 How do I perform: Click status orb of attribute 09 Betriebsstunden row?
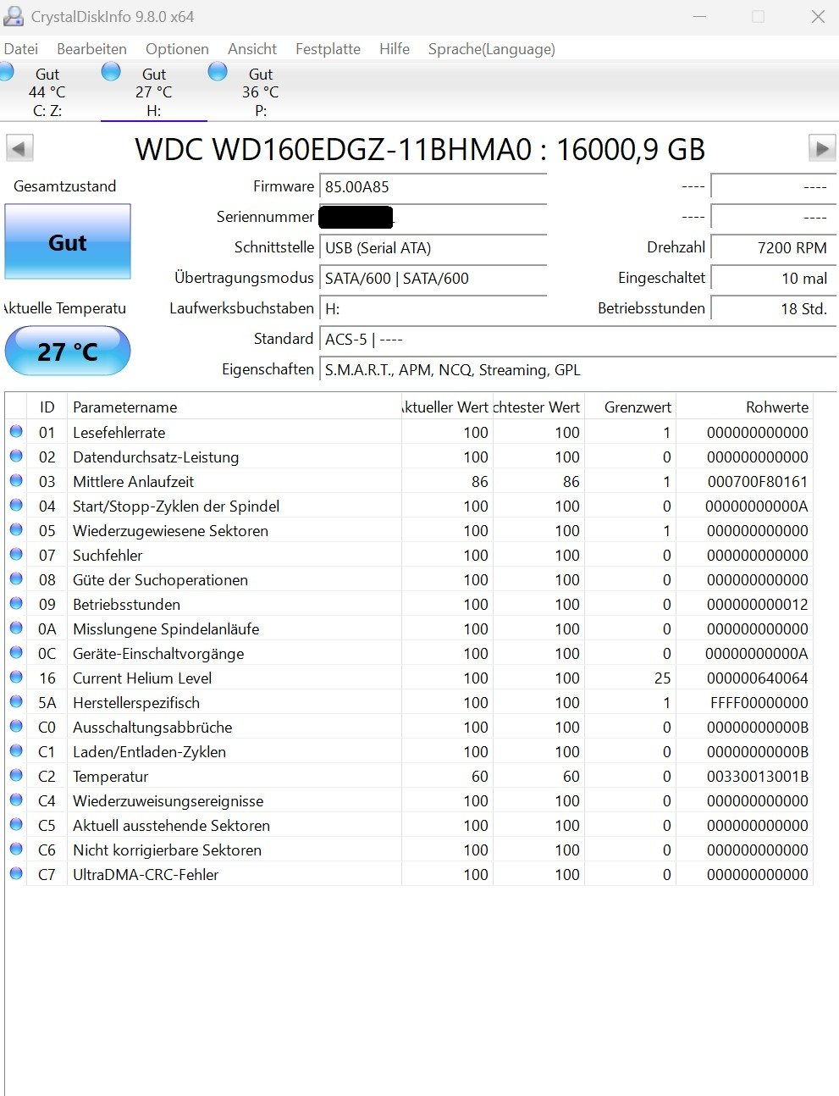tap(16, 603)
